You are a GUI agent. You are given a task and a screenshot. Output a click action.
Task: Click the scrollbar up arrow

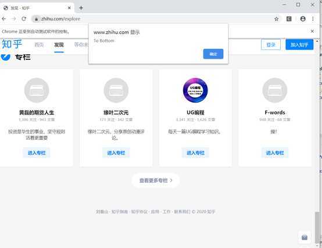(317, 41)
